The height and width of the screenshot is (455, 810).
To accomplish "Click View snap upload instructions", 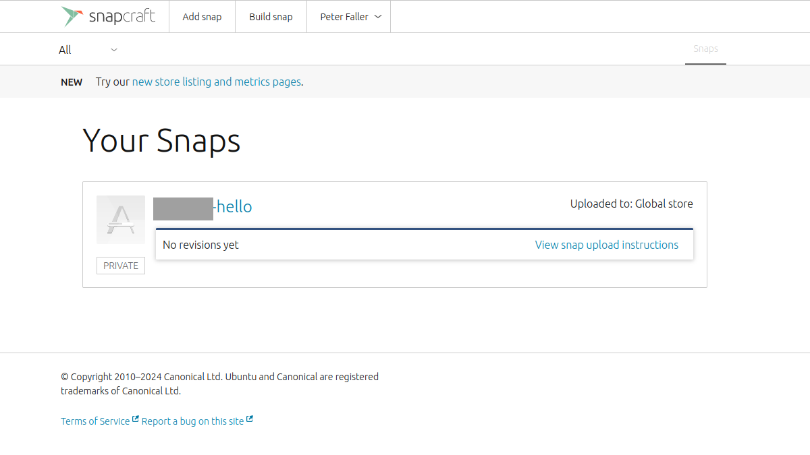I will 607,245.
